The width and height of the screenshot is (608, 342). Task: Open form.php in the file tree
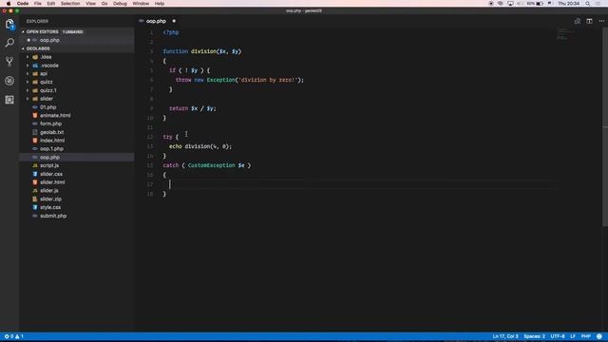(x=50, y=123)
